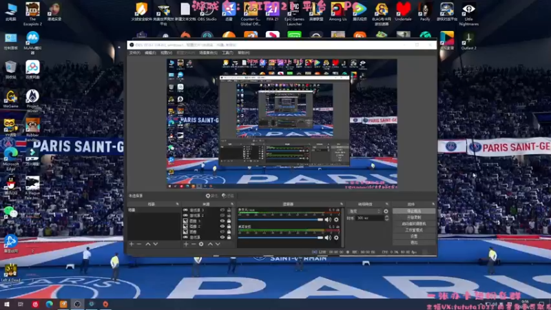The width and height of the screenshot is (551, 310).
Task: Move scene up in Scenes panel
Action: (148, 244)
